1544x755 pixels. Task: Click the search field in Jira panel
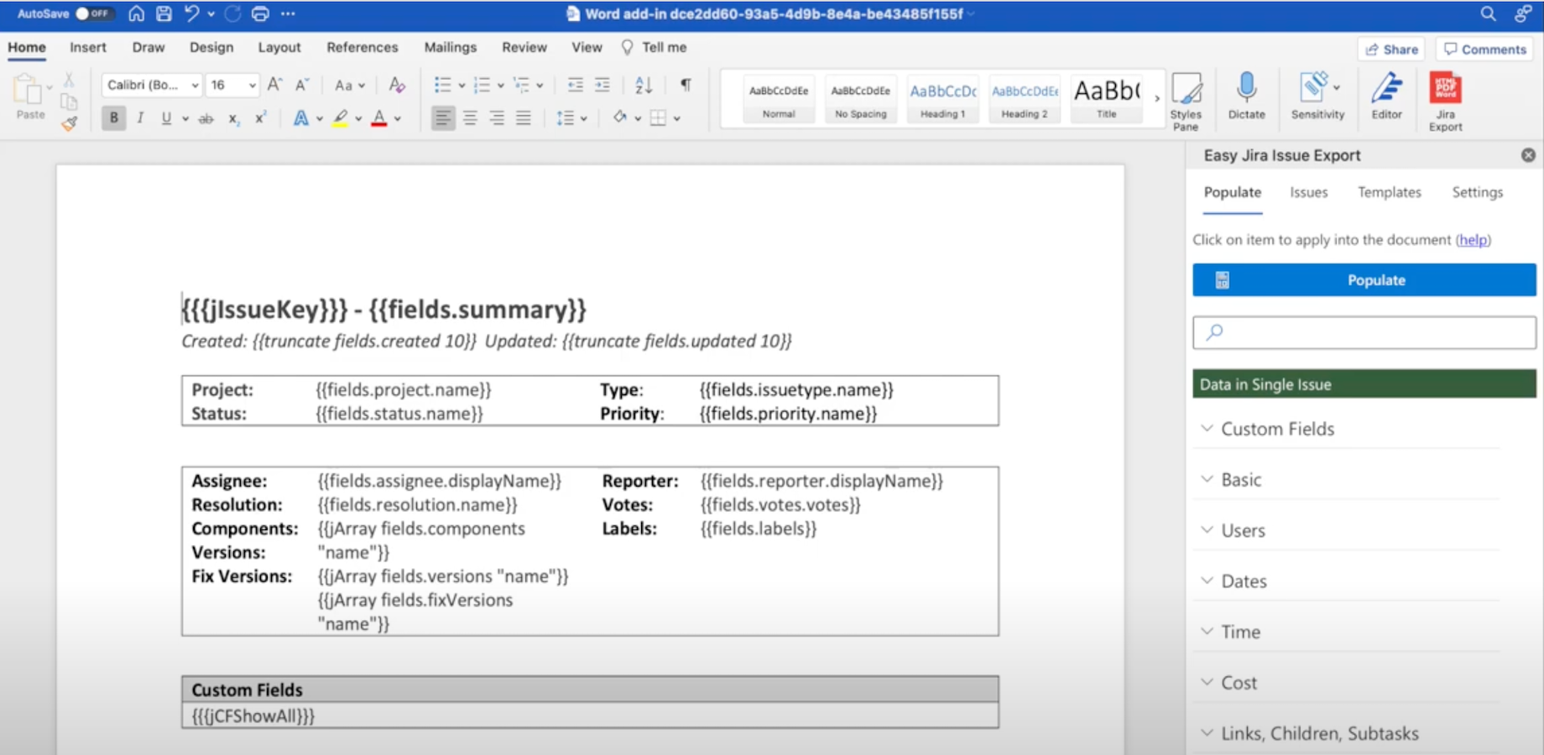pyautogui.click(x=1364, y=332)
